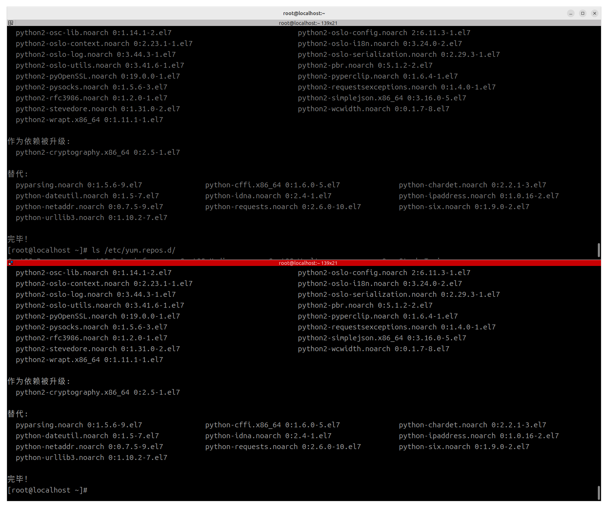608x508 pixels.
Task: Select 'python2-pyOpenSSL.noarch' in the grey-titled pane
Action: [x=66, y=76]
